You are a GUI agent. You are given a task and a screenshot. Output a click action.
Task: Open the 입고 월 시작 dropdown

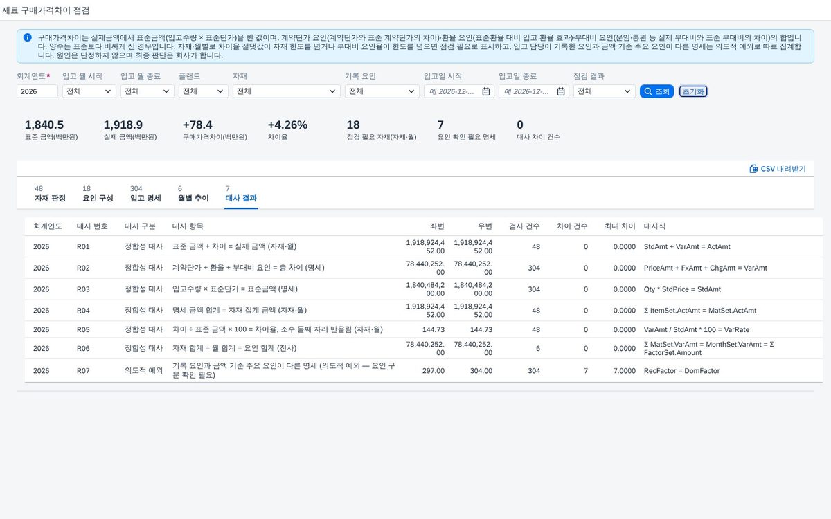coord(89,91)
